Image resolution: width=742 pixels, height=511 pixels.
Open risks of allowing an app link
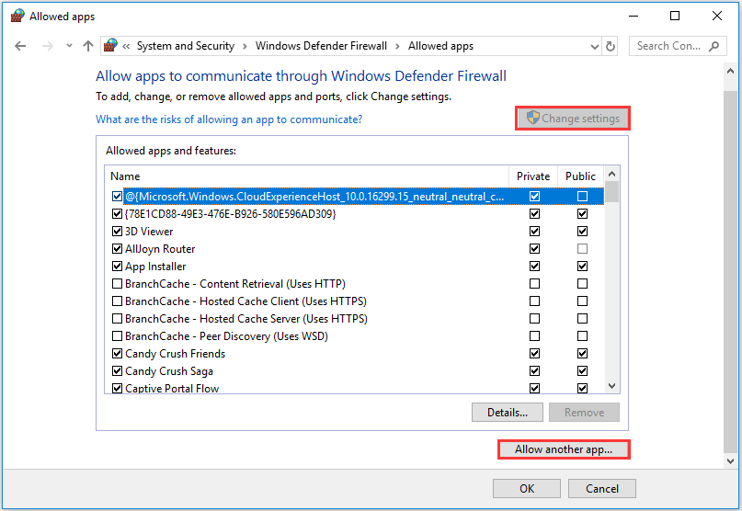pyautogui.click(x=229, y=119)
